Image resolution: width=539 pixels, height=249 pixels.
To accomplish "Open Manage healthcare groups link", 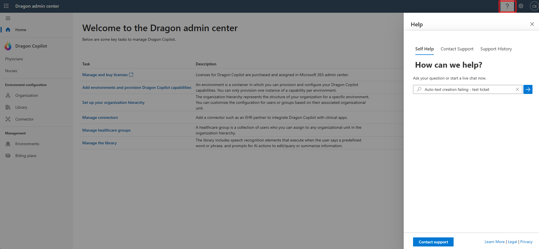I will (x=106, y=130).
